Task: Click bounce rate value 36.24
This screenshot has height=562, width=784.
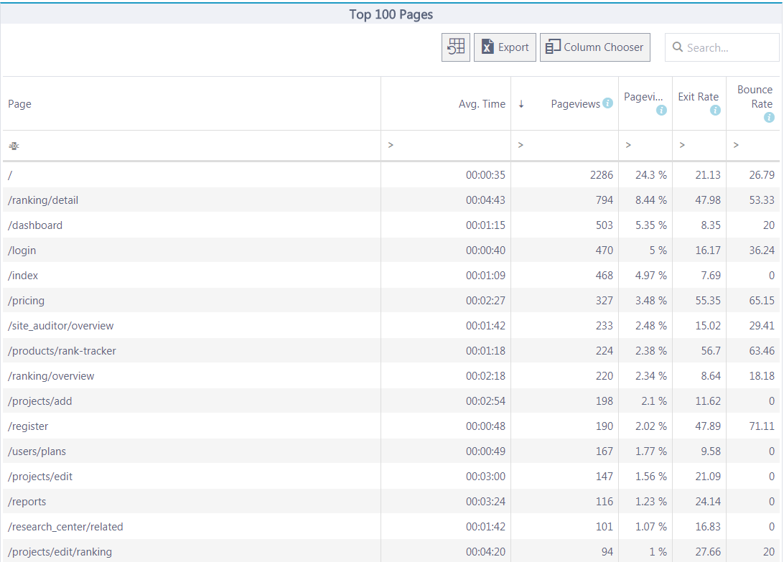Action: point(762,250)
